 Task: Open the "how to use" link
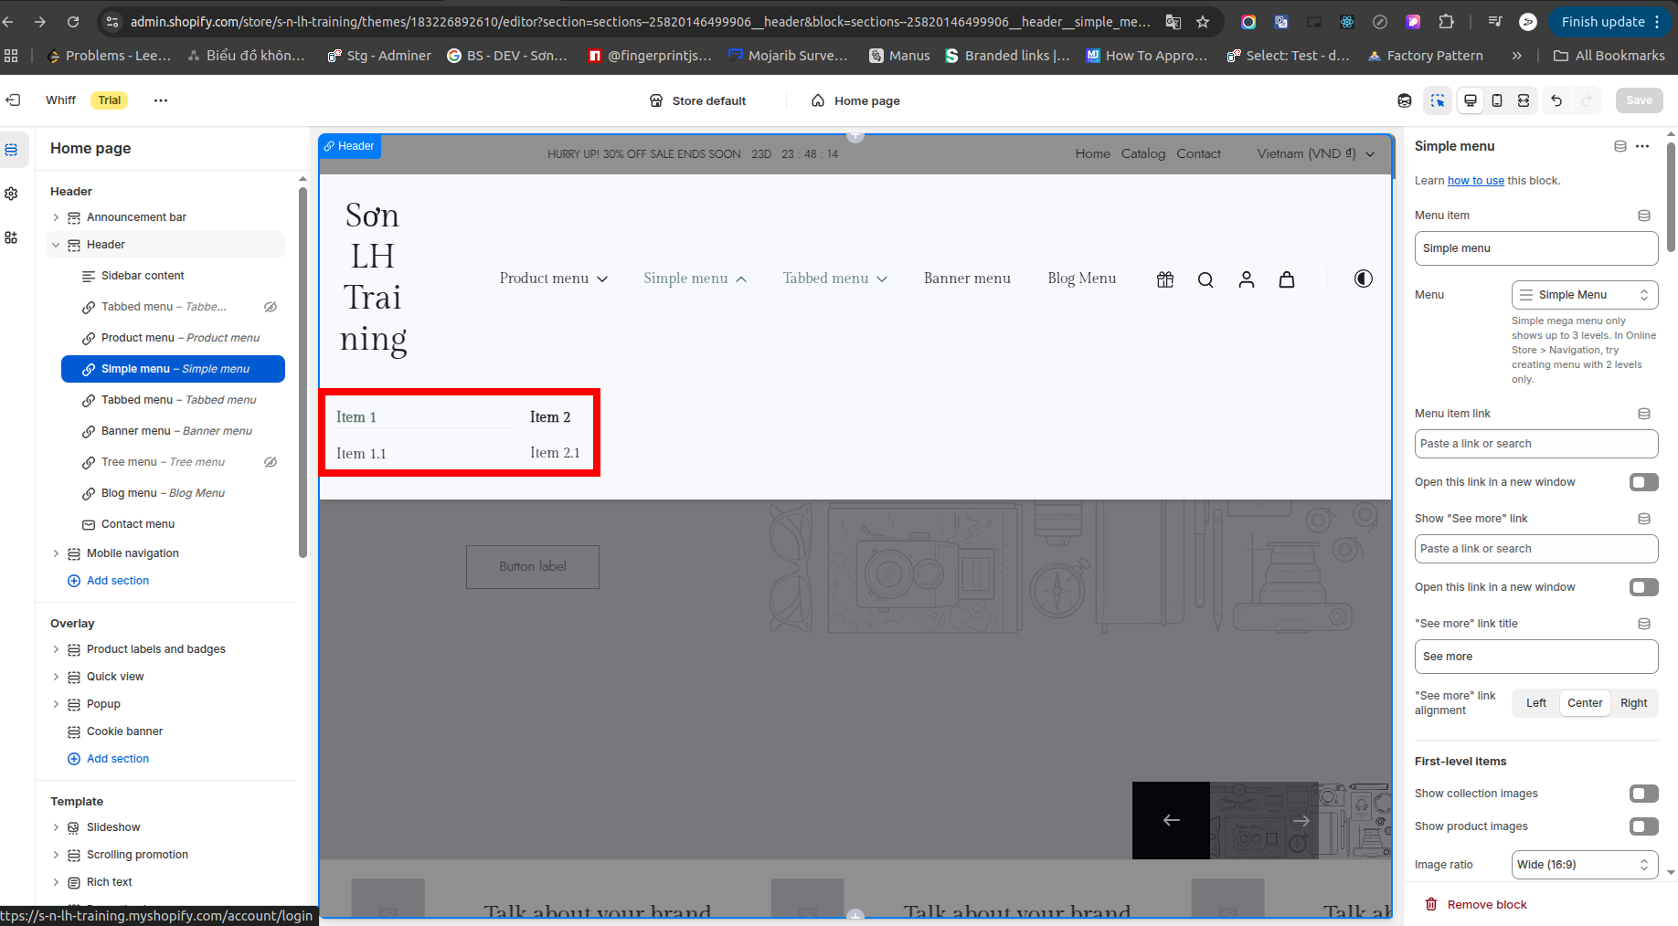[1475, 181]
